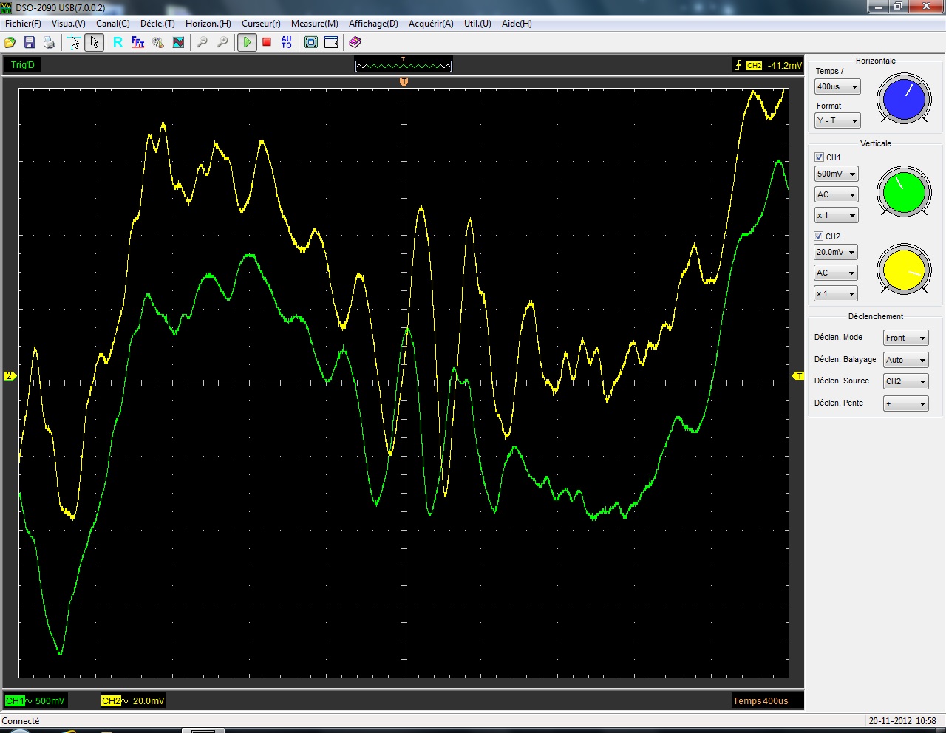Click the save floppy disk icon

pyautogui.click(x=30, y=43)
